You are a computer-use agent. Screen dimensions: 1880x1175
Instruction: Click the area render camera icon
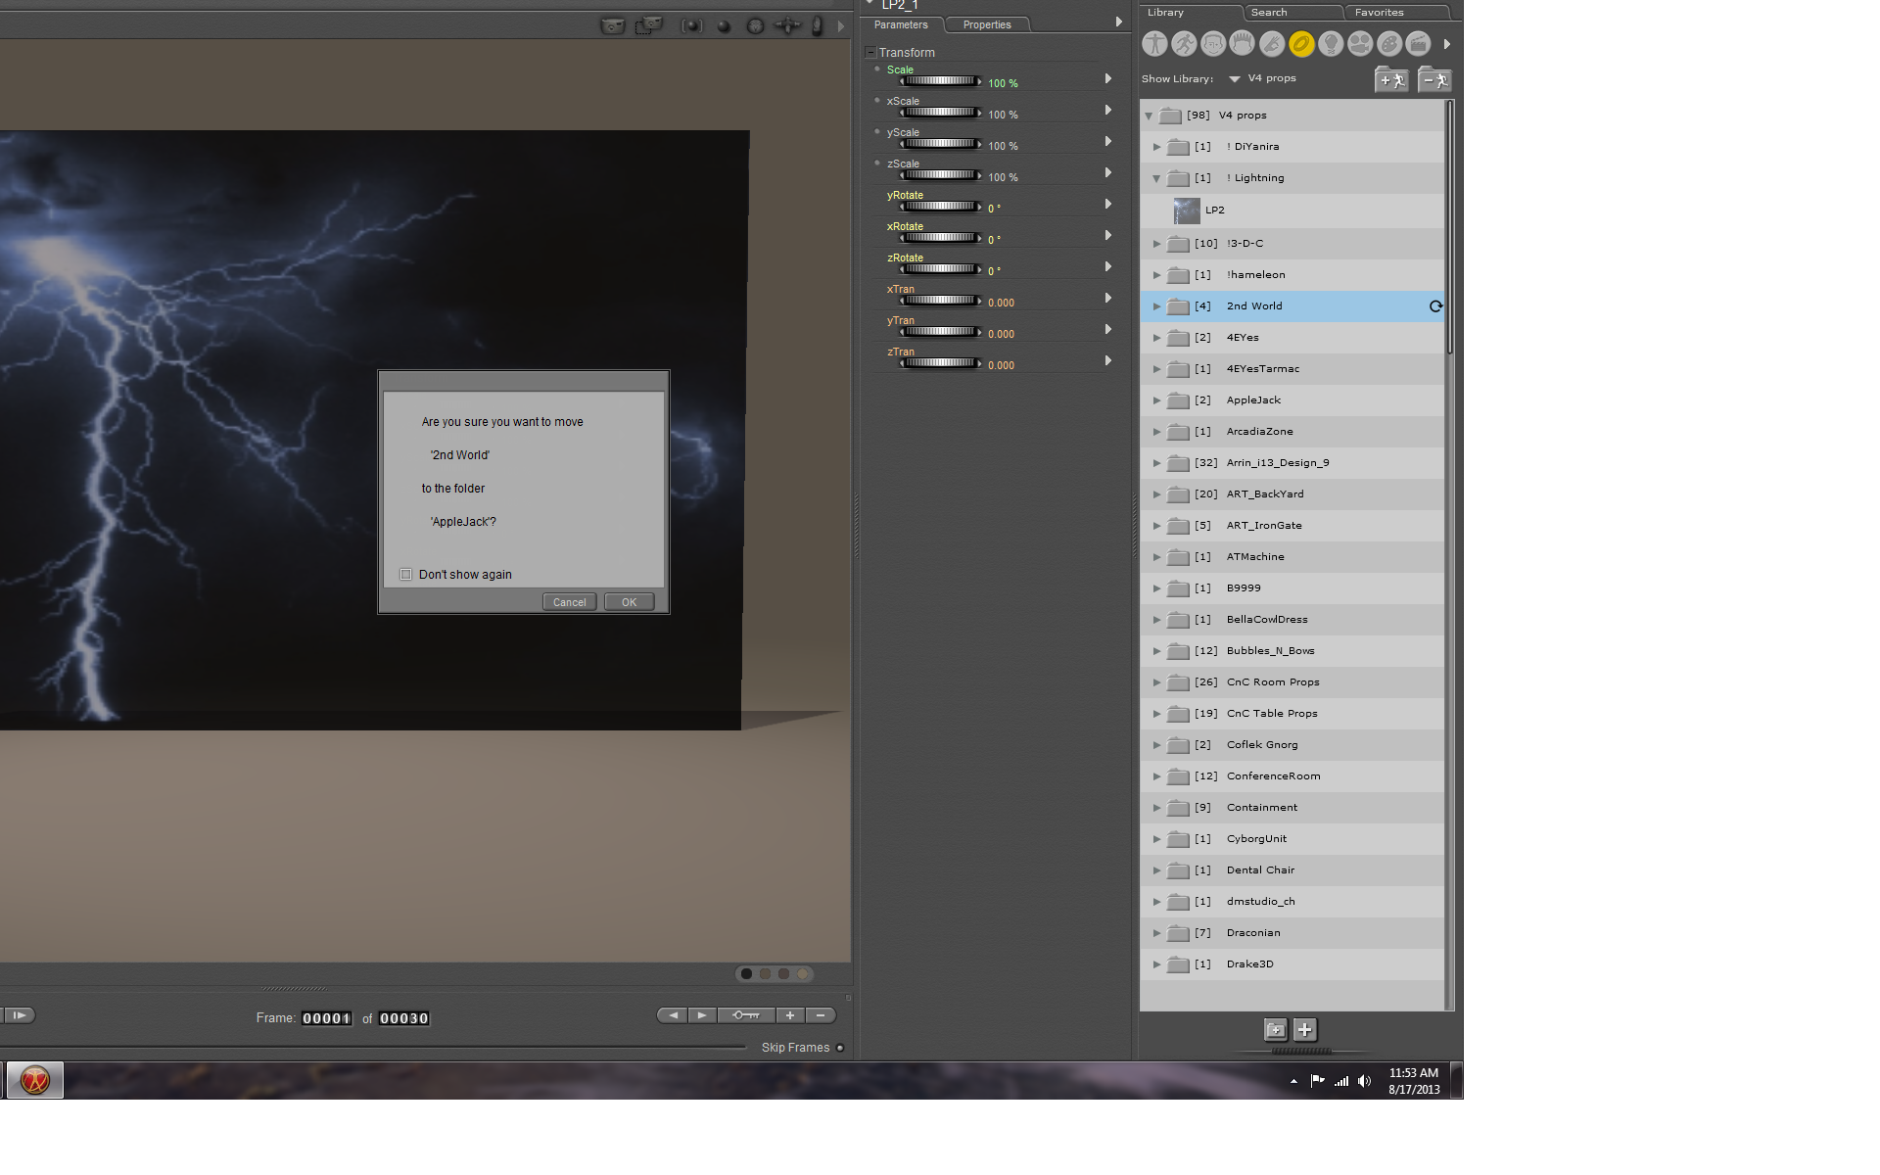[x=648, y=26]
